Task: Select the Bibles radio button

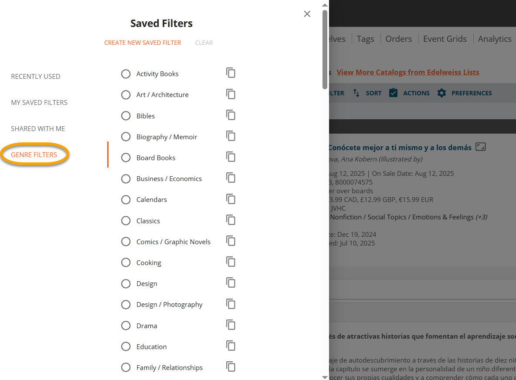Action: coord(126,116)
